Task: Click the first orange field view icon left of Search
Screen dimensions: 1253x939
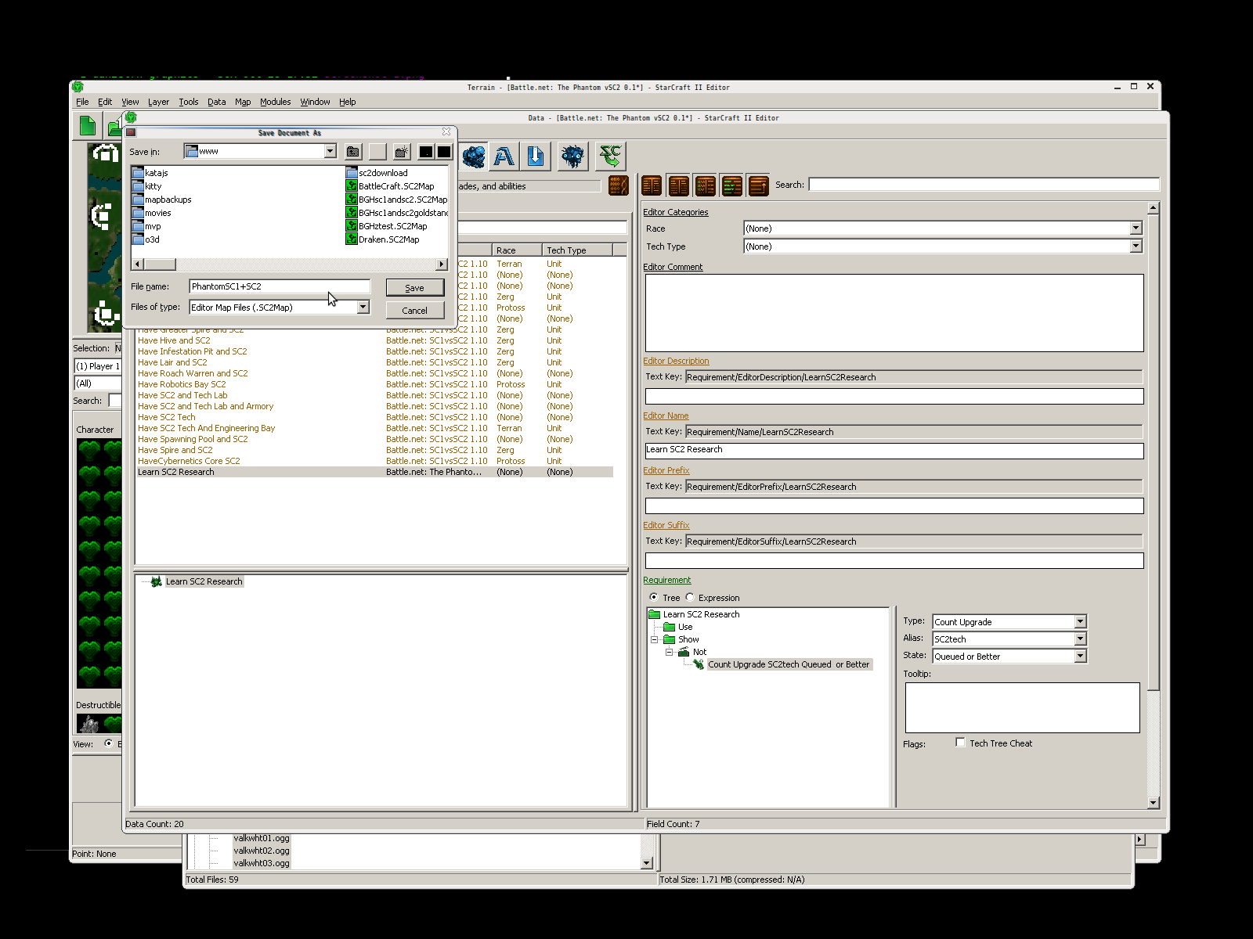Action: [652, 185]
